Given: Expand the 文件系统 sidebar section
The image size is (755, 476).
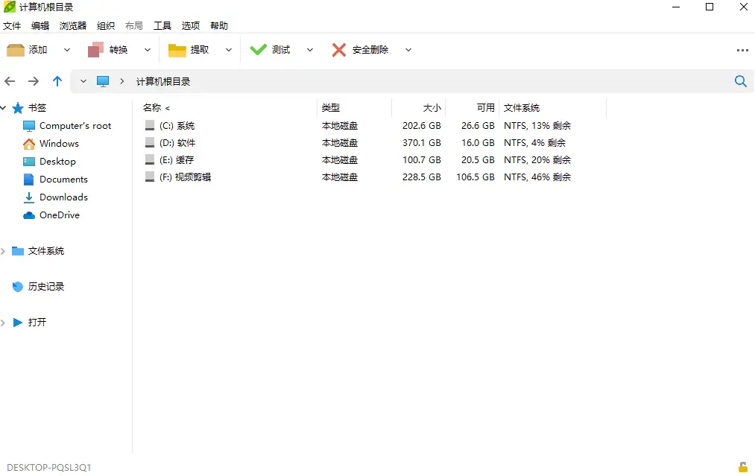Looking at the screenshot, I should [x=4, y=251].
